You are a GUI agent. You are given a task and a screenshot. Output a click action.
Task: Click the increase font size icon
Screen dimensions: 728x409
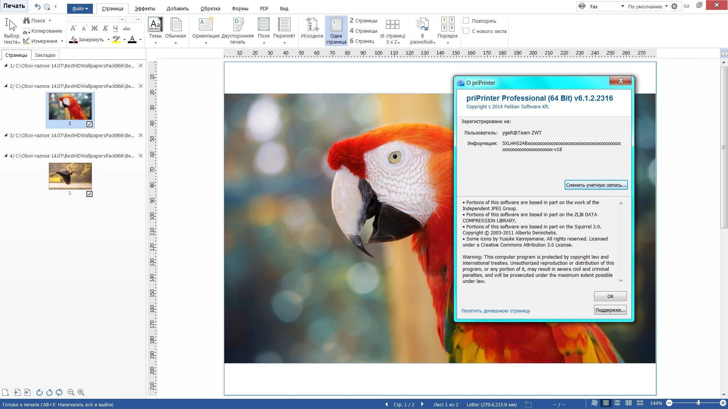[x=74, y=28]
